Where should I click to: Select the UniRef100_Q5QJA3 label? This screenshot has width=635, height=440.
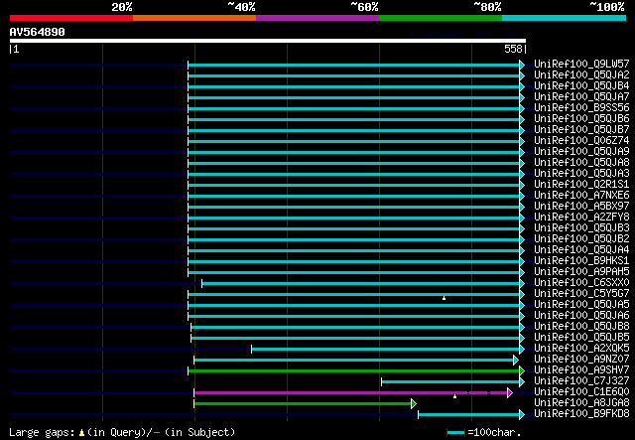tap(581, 173)
